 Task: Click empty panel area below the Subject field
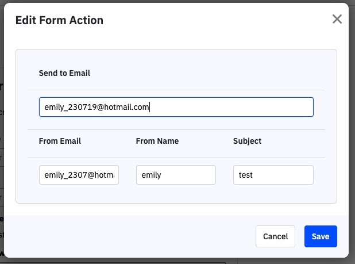273,194
